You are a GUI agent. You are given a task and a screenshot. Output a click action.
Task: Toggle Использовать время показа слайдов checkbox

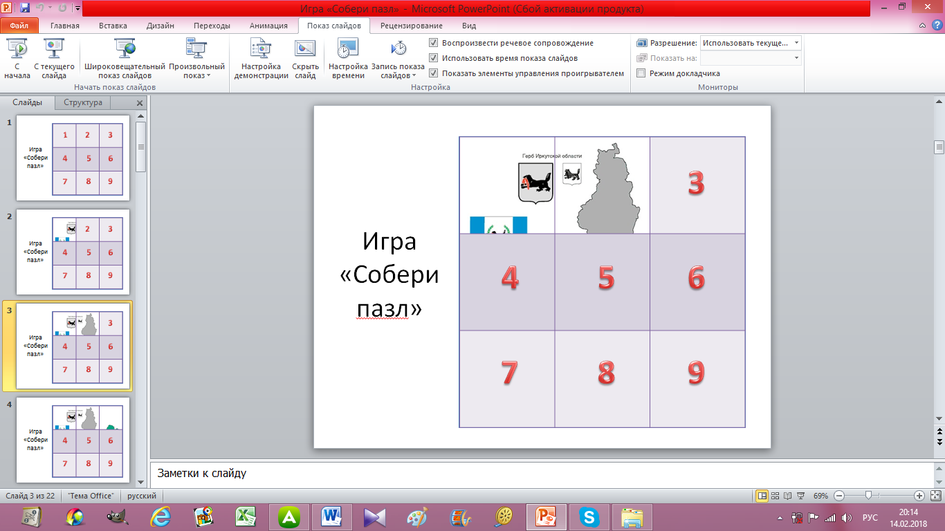433,58
